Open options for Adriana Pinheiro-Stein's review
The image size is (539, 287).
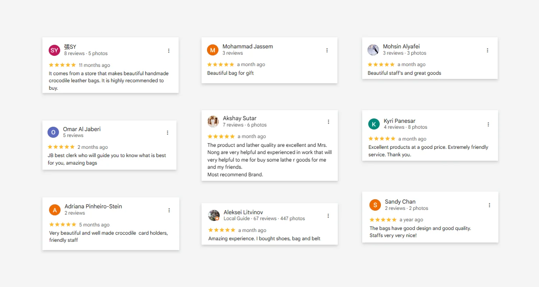point(169,210)
